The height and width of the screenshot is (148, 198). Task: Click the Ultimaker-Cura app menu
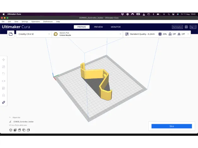click(14, 14)
